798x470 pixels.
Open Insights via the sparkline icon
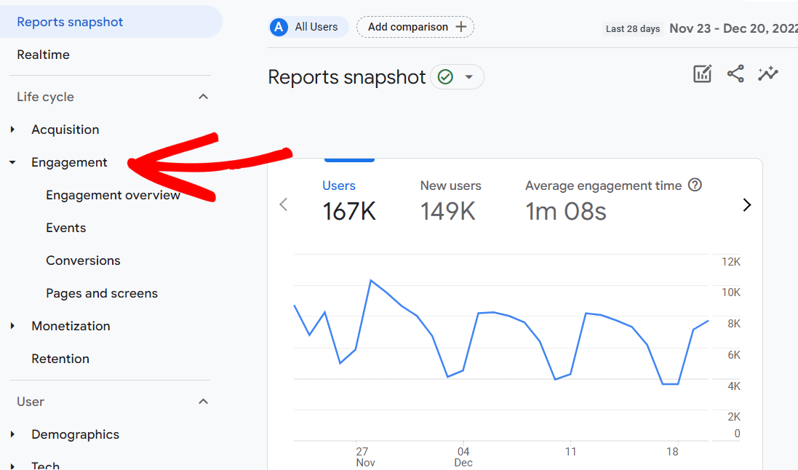(x=768, y=73)
